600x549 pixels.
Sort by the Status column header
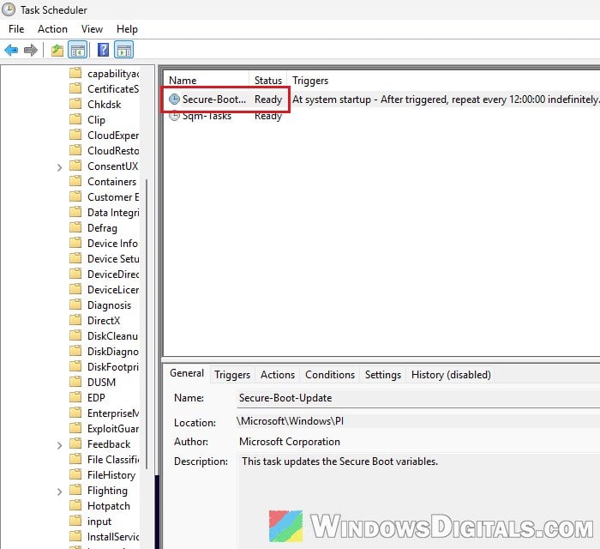(x=267, y=81)
